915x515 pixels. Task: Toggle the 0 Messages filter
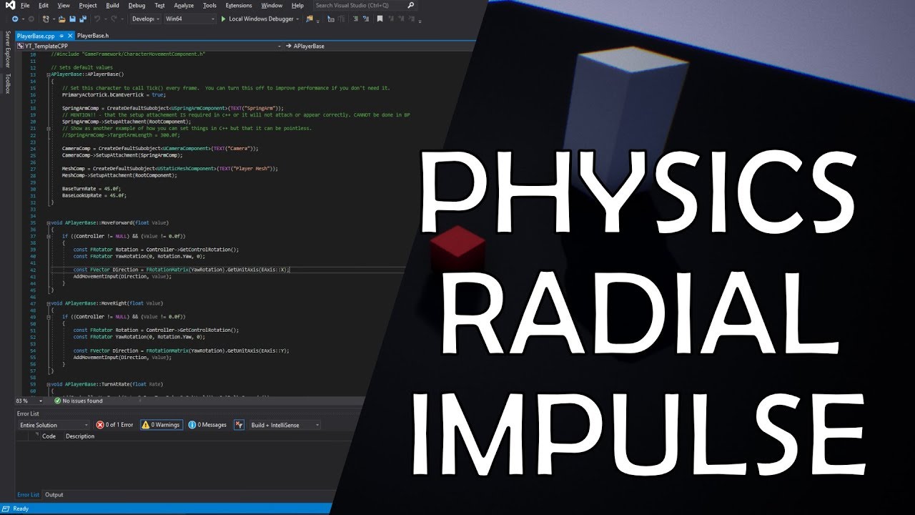point(208,425)
